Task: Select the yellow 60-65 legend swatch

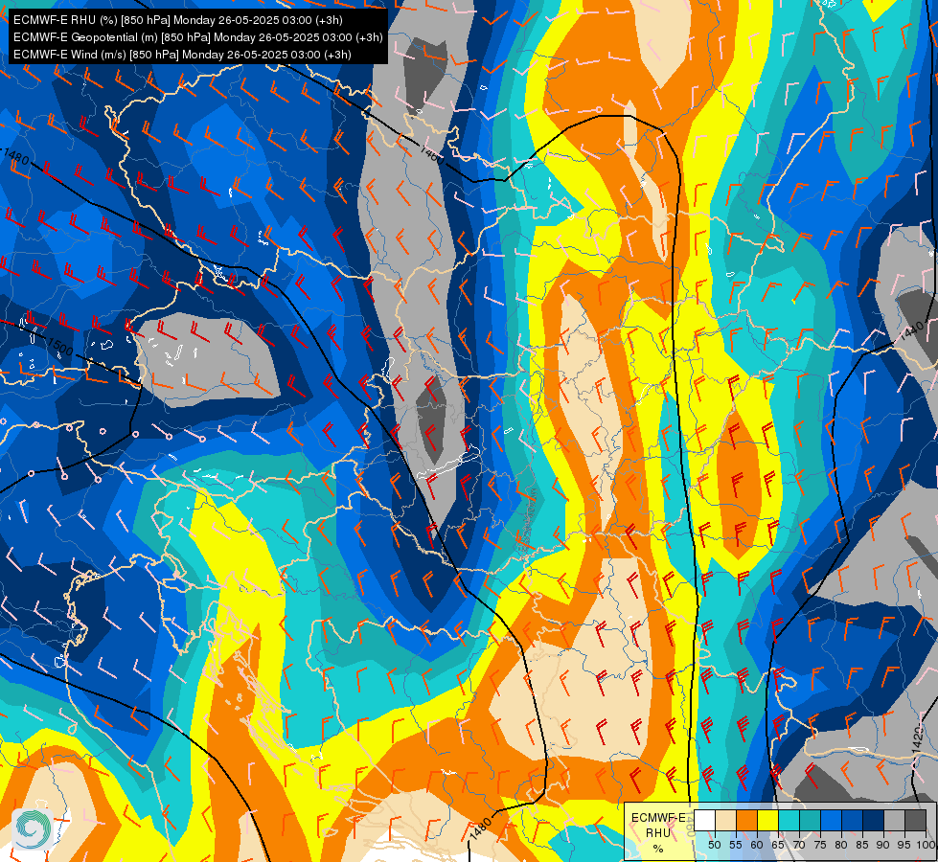Action: (x=768, y=820)
